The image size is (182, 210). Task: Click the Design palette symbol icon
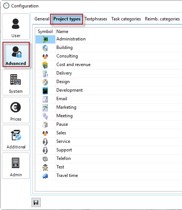(45, 82)
